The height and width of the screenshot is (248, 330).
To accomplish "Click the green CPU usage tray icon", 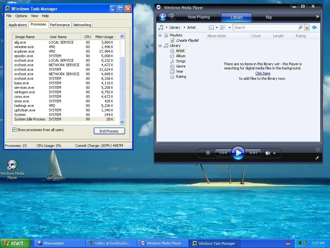I will pyautogui.click(x=300, y=243).
